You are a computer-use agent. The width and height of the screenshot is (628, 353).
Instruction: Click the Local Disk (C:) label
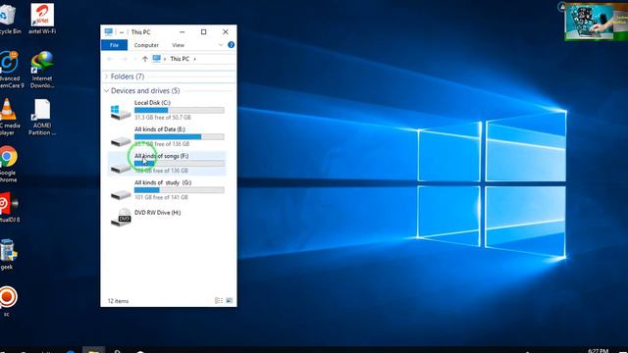[x=152, y=102]
